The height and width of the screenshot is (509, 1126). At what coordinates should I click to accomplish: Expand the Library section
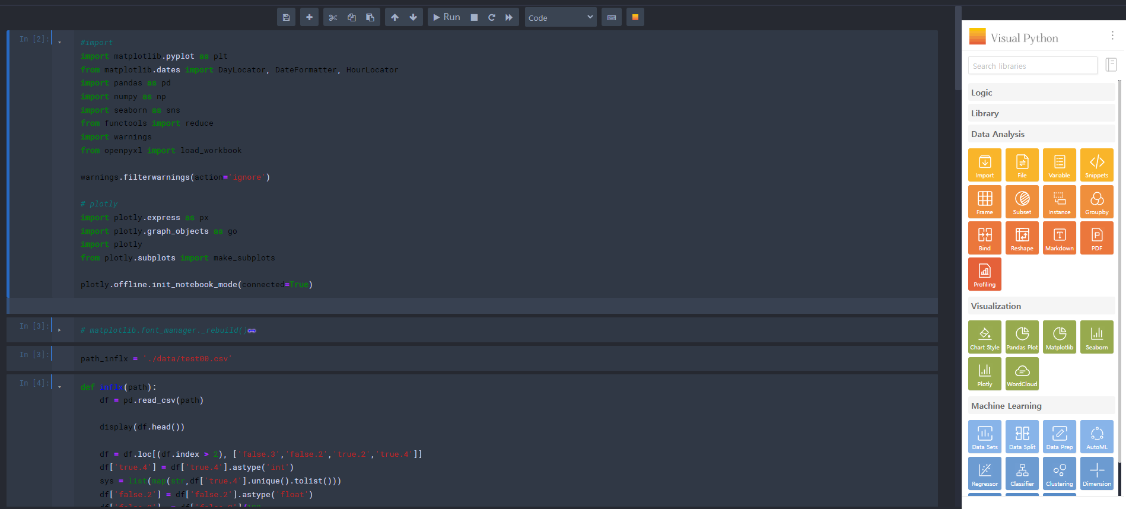pyautogui.click(x=1041, y=113)
